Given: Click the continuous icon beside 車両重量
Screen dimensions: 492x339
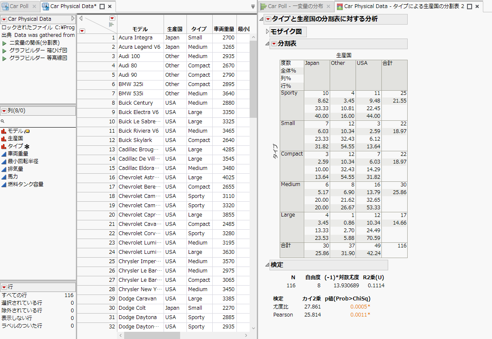Looking at the screenshot, I should tap(4, 154).
